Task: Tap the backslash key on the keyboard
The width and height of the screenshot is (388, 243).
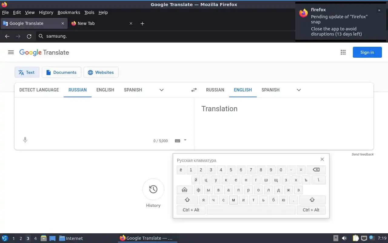Action: (x=318, y=180)
